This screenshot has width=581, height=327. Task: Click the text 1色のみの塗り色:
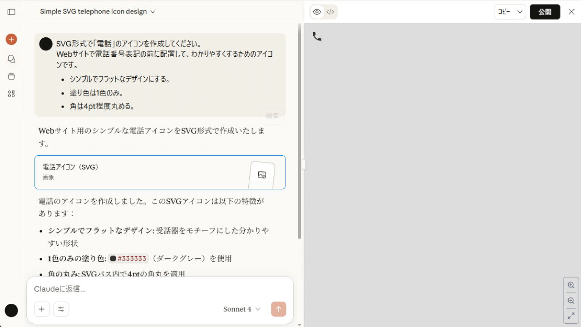77,258
